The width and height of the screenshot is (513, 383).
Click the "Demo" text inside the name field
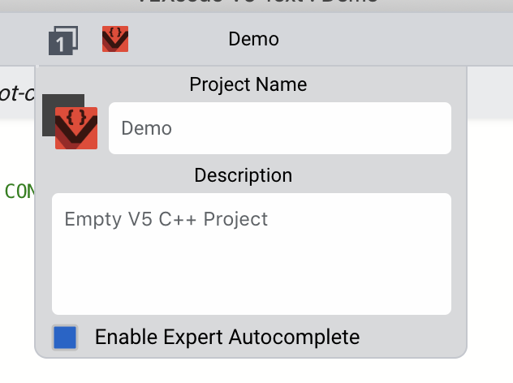[x=147, y=128]
